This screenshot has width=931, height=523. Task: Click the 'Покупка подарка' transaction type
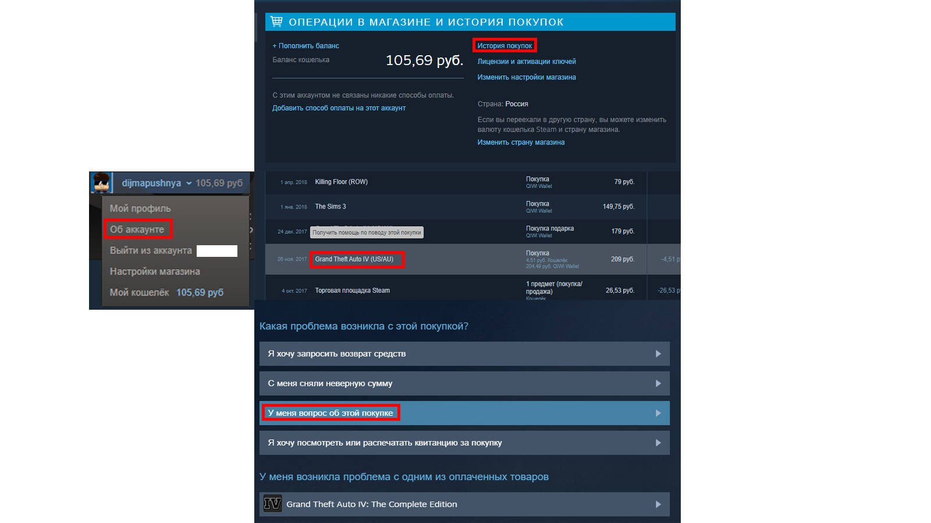550,228
